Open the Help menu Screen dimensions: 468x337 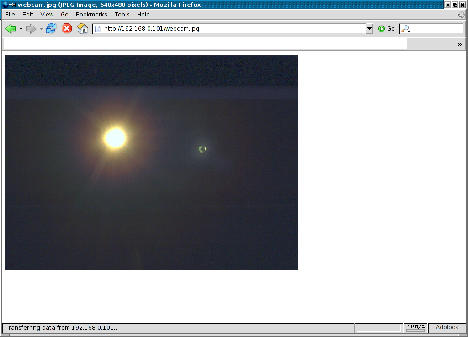coord(143,14)
